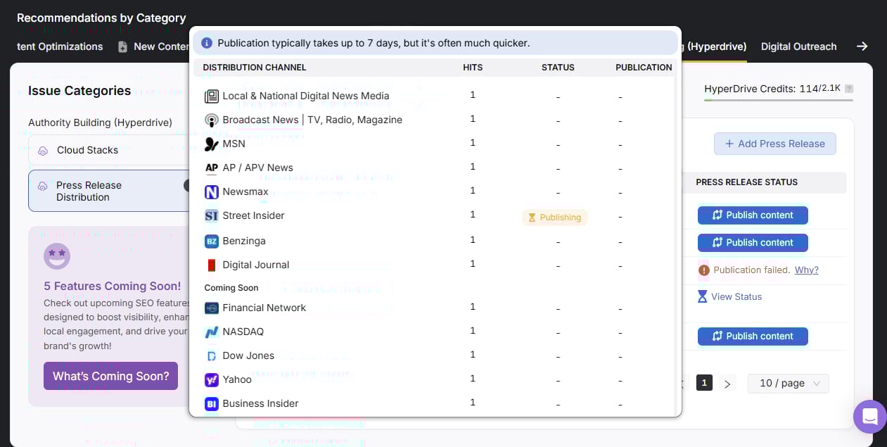Viewport: 887px width, 447px height.
Task: Click the Business Insider BI icon
Action: [x=212, y=403]
